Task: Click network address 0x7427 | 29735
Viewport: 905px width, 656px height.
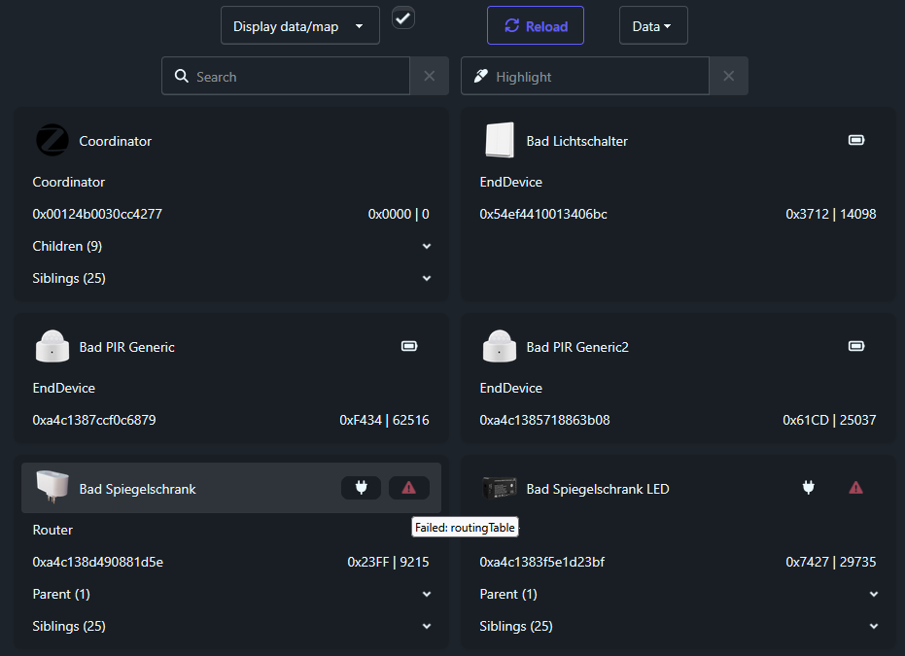Action: pyautogui.click(x=831, y=562)
